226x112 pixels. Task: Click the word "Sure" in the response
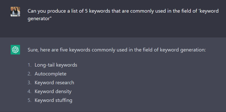click(x=32, y=49)
